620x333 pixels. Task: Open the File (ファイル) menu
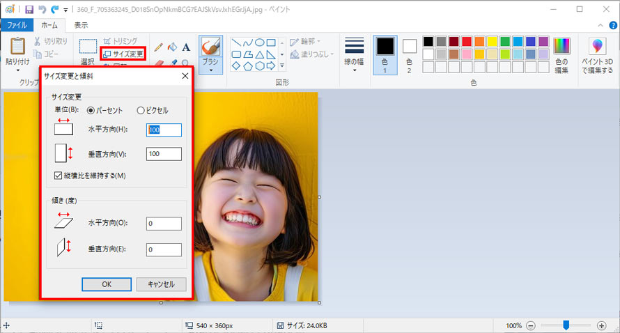(17, 25)
